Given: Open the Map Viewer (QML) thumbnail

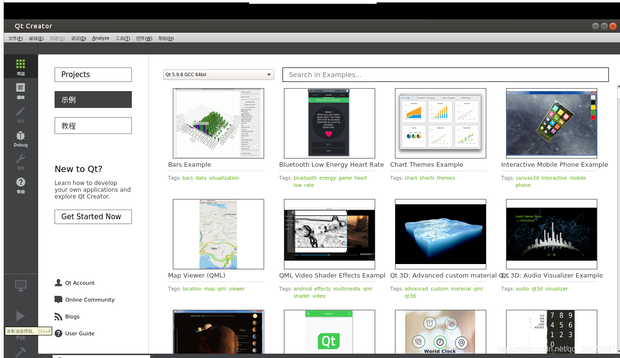Looking at the screenshot, I should (x=218, y=234).
